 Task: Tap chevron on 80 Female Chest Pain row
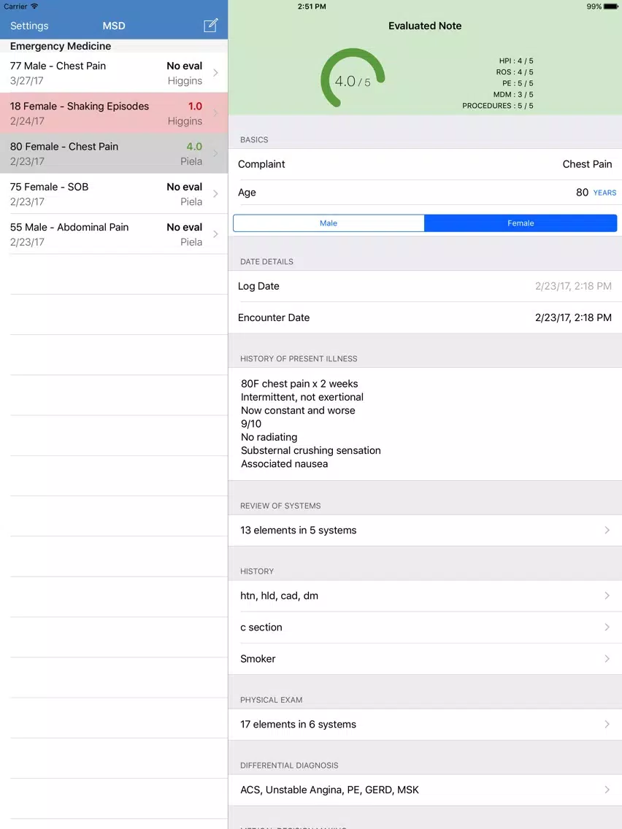216,153
